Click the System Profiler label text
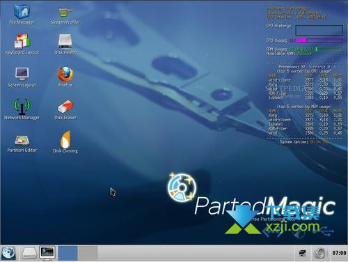348x262 pixels. (65, 22)
